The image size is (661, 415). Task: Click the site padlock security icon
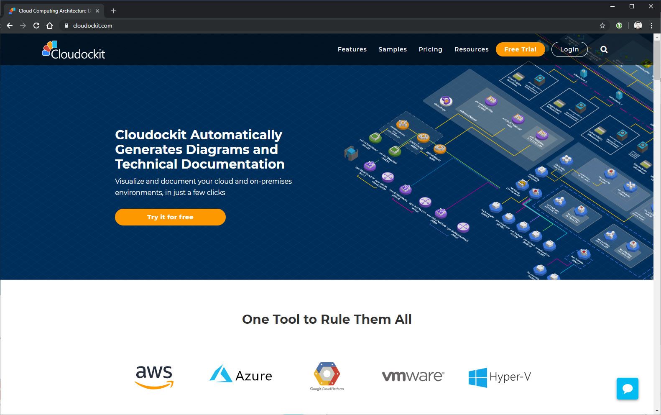pos(66,26)
